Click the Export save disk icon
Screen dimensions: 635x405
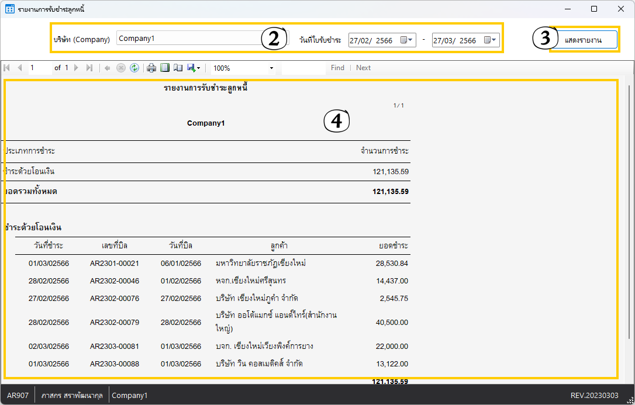[192, 68]
